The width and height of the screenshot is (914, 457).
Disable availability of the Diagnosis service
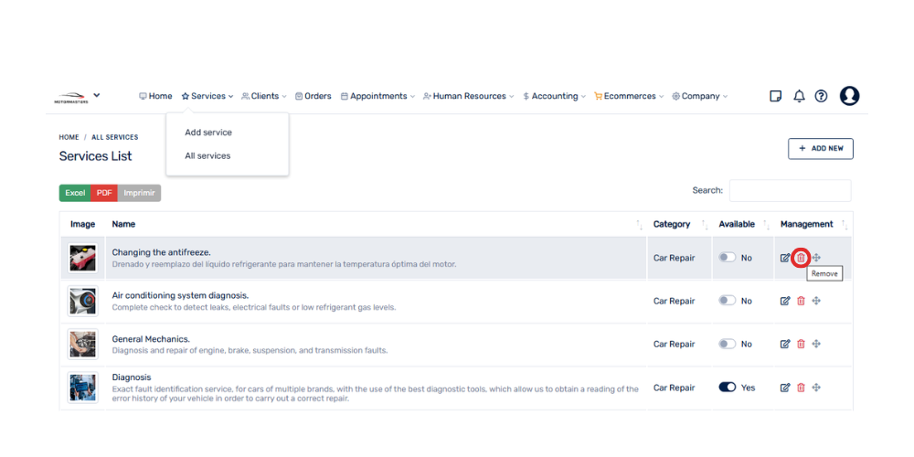point(727,388)
